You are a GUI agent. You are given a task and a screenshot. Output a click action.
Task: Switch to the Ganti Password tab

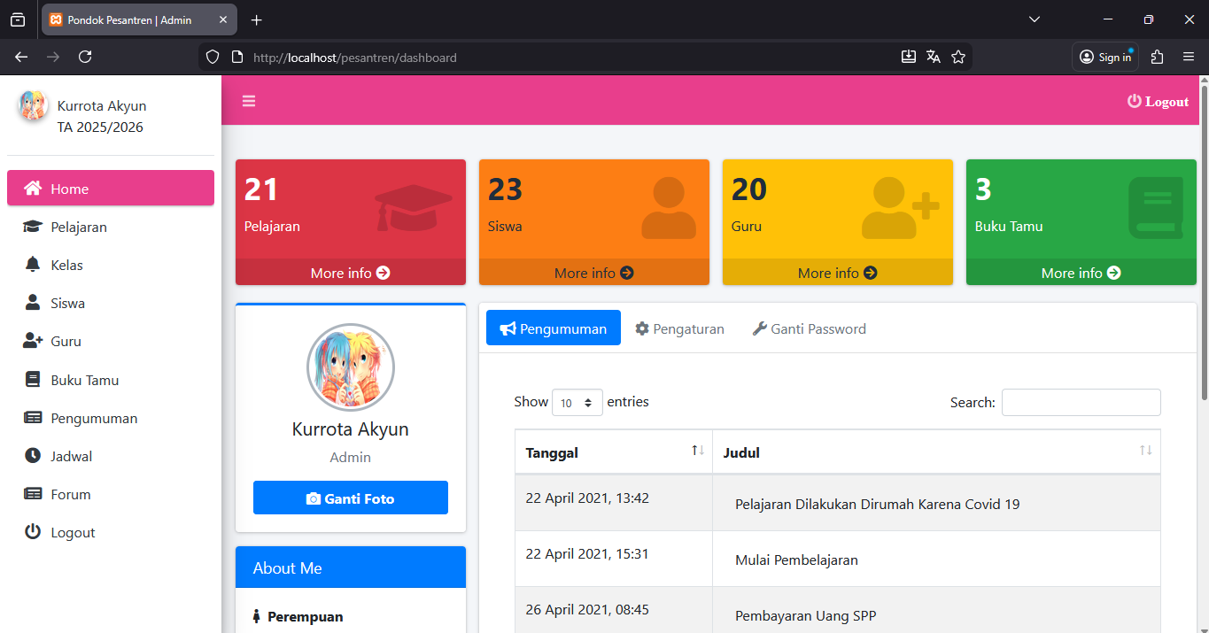(x=809, y=328)
